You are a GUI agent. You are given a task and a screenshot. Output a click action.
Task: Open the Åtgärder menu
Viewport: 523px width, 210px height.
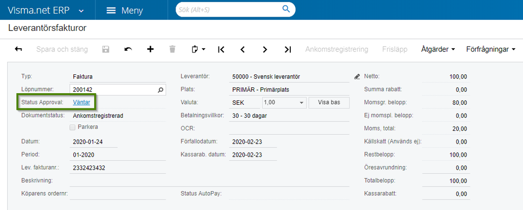point(438,49)
